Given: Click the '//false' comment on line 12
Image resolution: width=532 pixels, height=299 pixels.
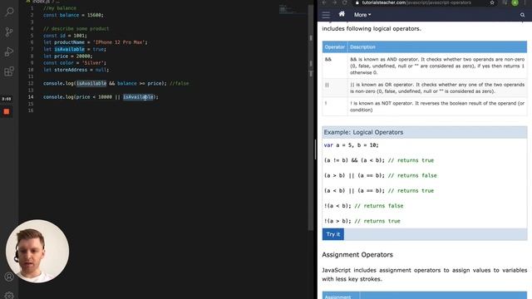Looking at the screenshot, I should point(180,83).
